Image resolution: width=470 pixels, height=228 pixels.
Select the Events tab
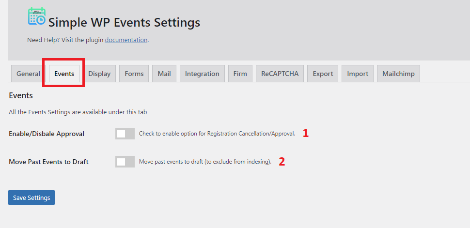coord(64,74)
